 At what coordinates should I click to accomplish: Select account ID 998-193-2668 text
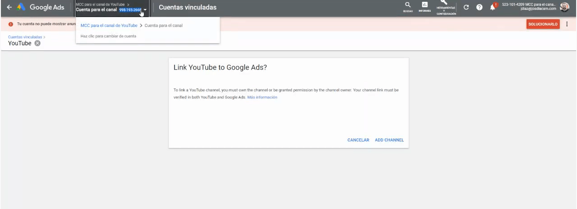tap(130, 9)
